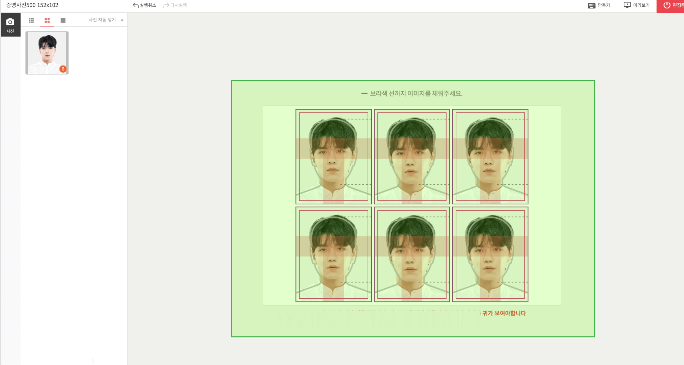Click the orange 6 usage count badge
The image size is (684, 365).
click(x=63, y=69)
